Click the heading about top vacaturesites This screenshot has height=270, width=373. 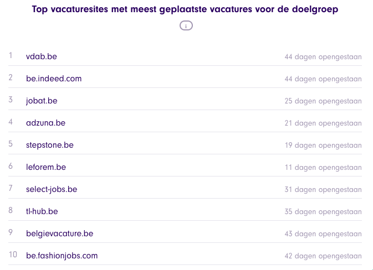pyautogui.click(x=185, y=9)
